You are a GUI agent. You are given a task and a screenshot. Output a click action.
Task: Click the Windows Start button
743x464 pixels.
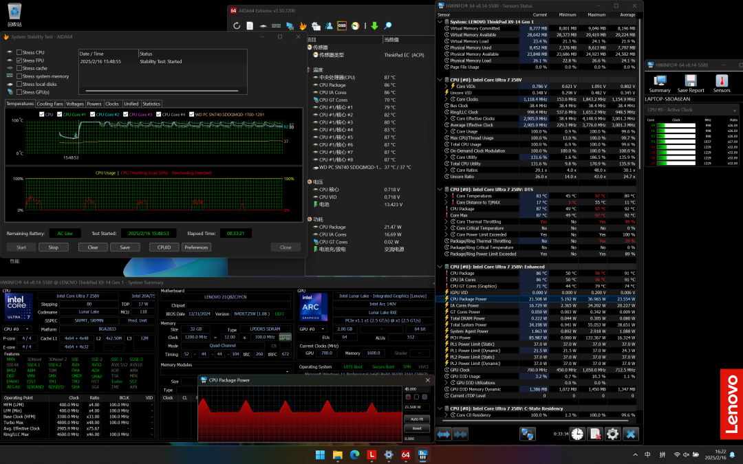coord(321,455)
